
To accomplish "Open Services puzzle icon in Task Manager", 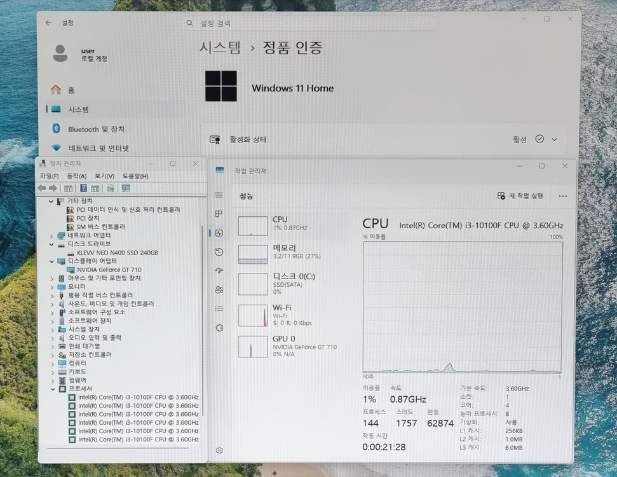I will pyautogui.click(x=219, y=328).
